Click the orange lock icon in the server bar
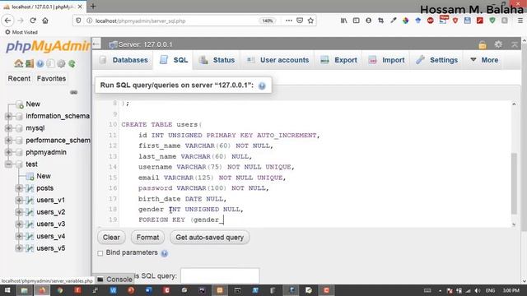Image resolution: width=527 pixels, height=296 pixels. click(x=483, y=44)
